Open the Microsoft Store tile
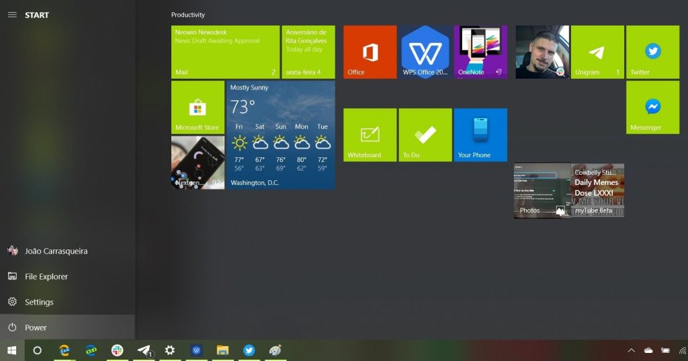 pos(198,108)
